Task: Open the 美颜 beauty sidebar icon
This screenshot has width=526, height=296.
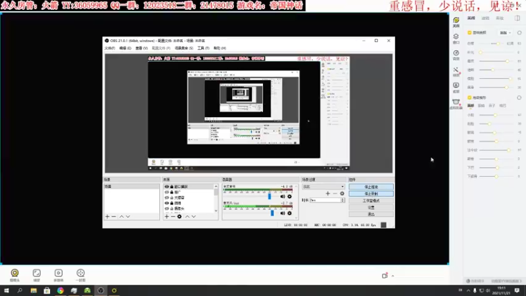Action: 456,22
